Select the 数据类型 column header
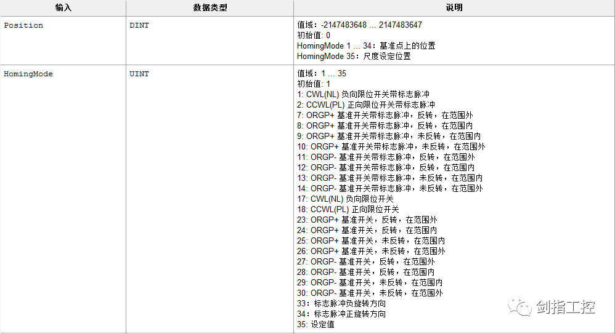 click(x=210, y=8)
